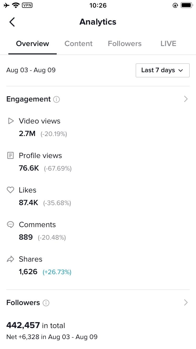The height and width of the screenshot is (349, 196).
Task: Open the Engagement info icon
Action: 56,99
